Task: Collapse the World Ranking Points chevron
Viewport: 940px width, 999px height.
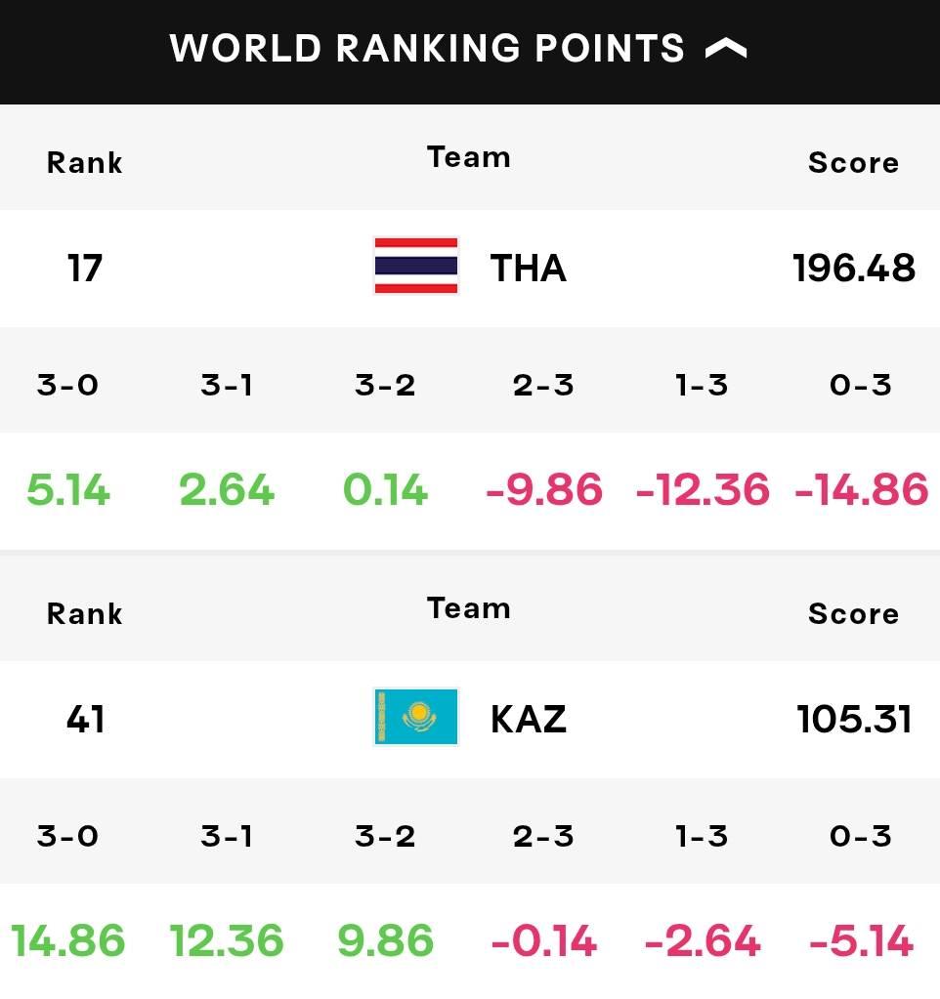Action: click(726, 49)
